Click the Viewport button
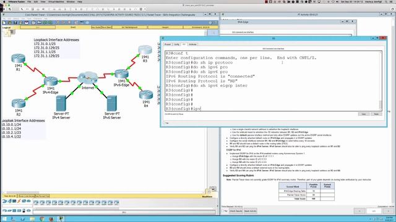Image resolution: width=396 pixels, height=222 pixels. 165,27
